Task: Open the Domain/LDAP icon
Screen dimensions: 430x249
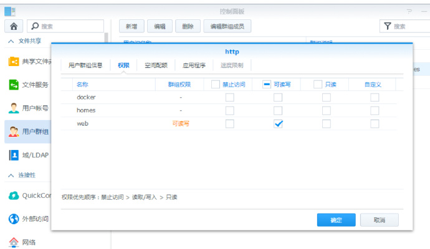Action: coord(14,155)
